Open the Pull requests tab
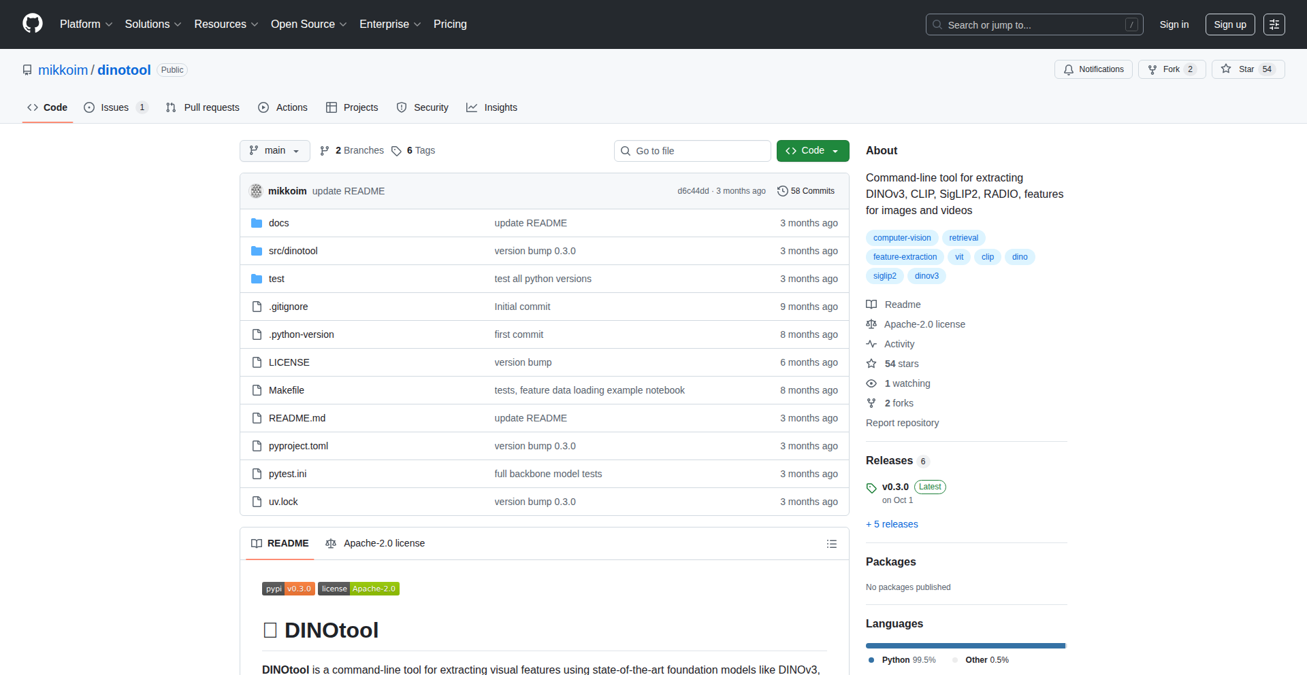 (x=203, y=107)
